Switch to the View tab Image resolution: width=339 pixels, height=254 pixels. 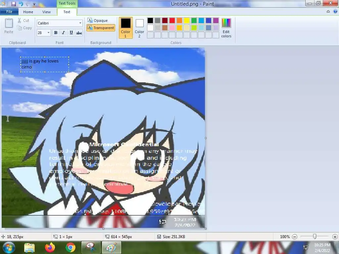click(46, 12)
